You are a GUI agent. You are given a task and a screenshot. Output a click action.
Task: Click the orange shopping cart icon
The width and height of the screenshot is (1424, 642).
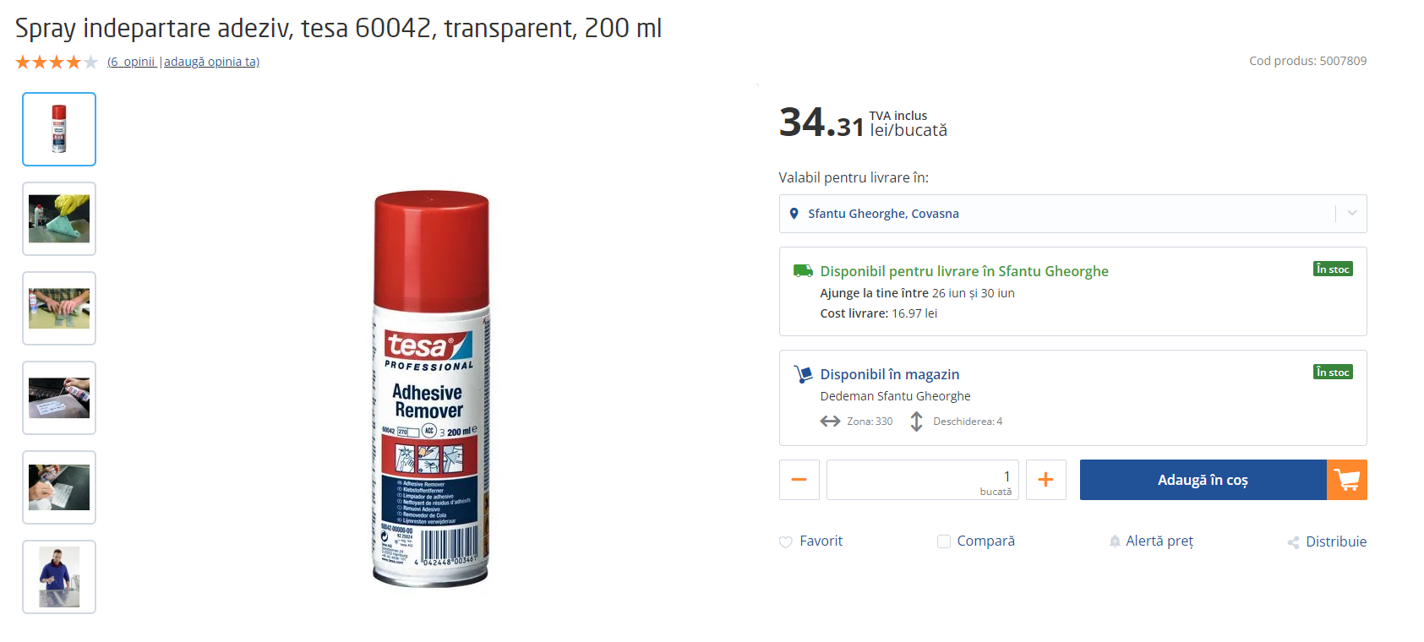[x=1347, y=480]
